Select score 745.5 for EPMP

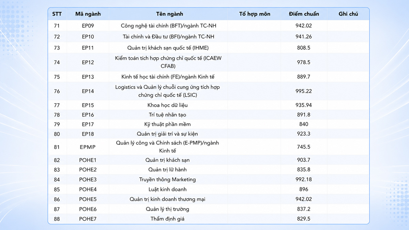click(x=304, y=147)
